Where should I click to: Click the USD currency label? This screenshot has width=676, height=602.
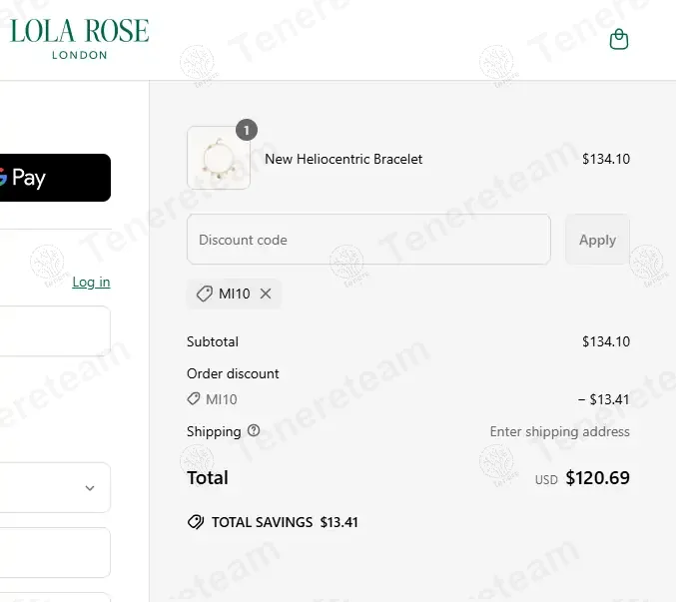click(x=546, y=480)
